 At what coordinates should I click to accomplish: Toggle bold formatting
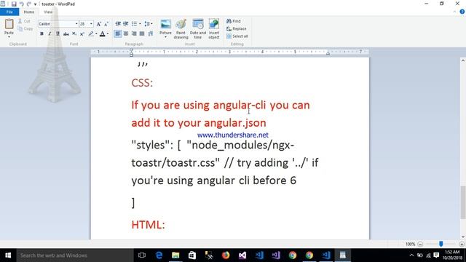tap(42, 34)
